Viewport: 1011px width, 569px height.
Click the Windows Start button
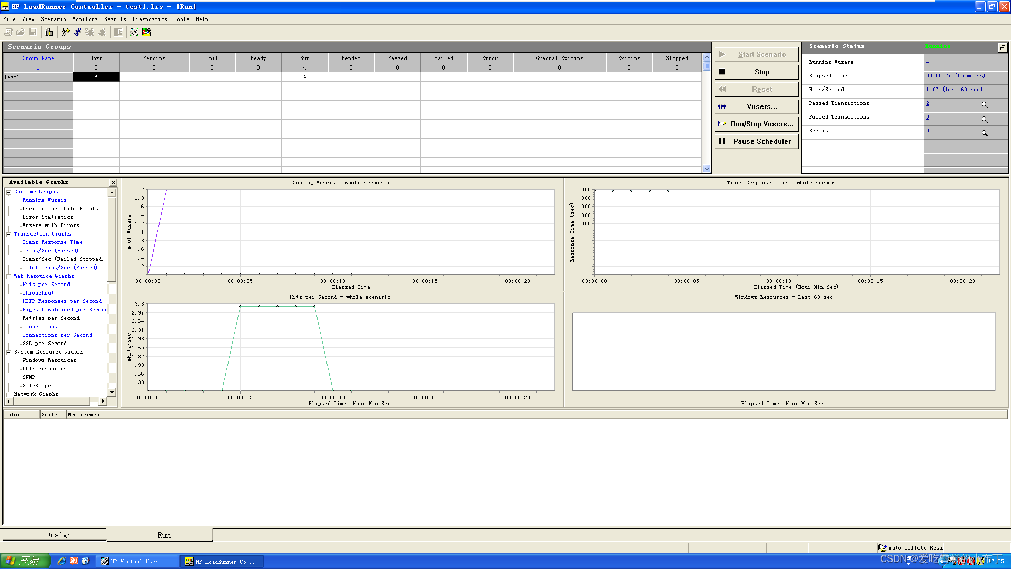25,561
